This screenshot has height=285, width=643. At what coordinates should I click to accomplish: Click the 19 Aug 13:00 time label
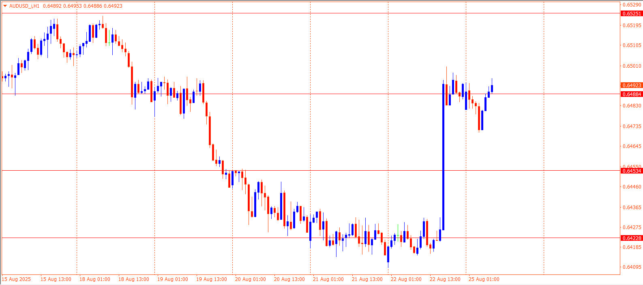tap(212, 279)
